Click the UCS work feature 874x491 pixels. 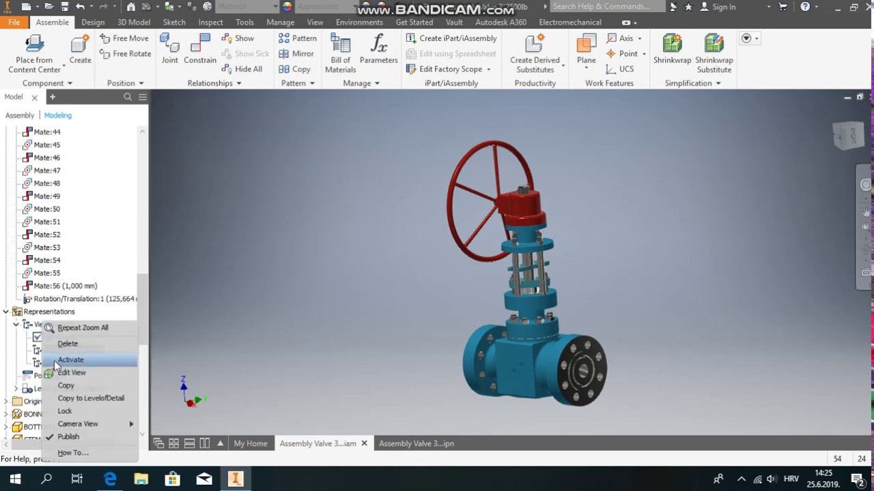coord(620,69)
